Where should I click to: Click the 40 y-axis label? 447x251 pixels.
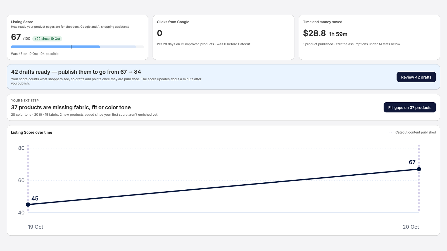coord(21,213)
